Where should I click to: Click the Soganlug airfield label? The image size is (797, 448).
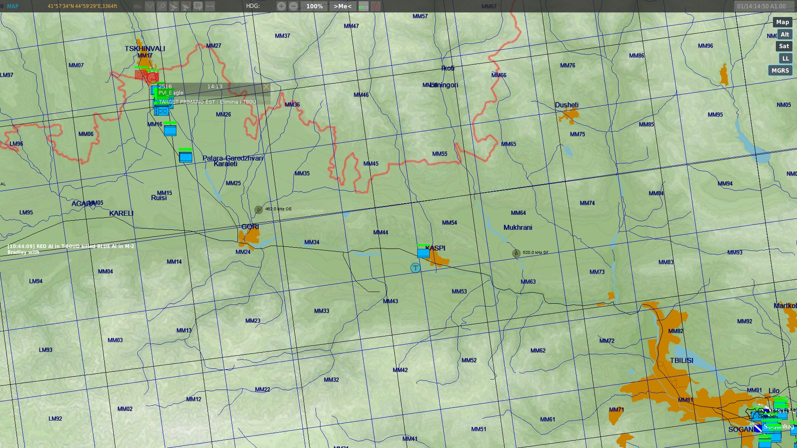point(779,426)
